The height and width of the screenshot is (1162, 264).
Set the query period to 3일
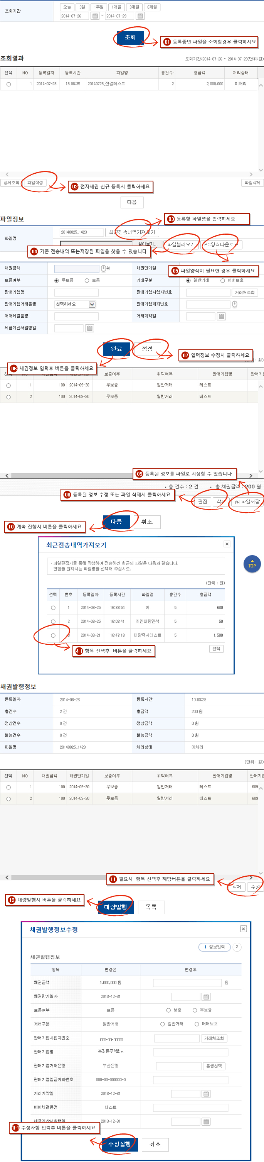tap(82, 7)
